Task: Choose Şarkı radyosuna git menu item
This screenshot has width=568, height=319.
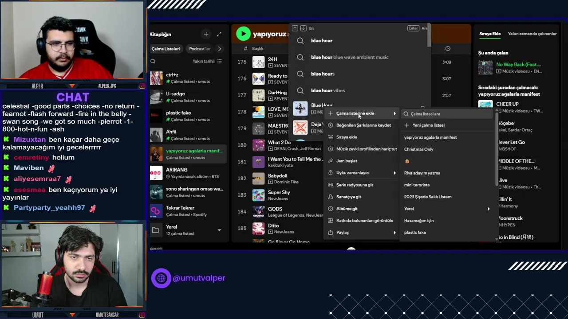Action: pos(362,185)
